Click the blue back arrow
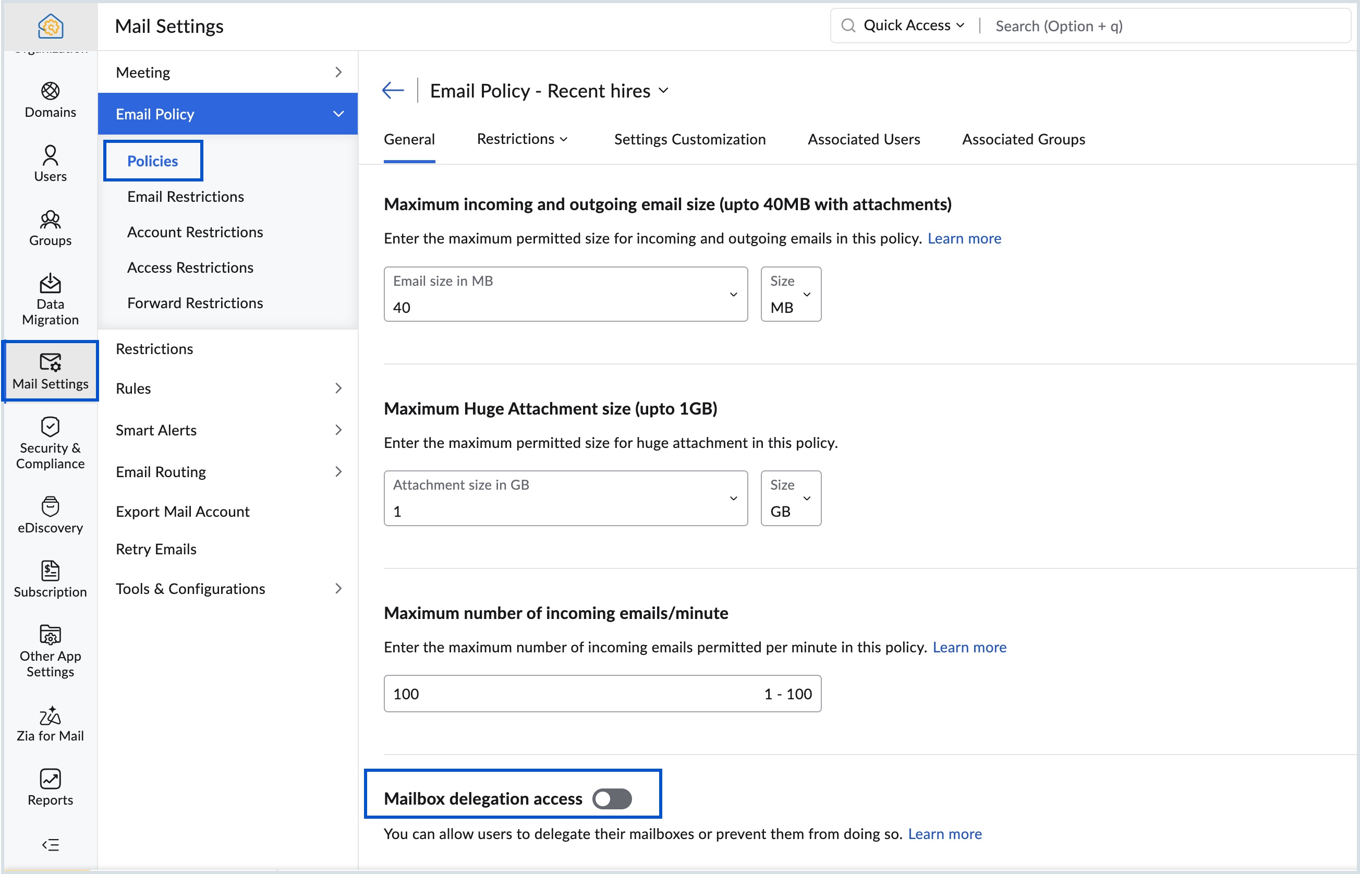Image resolution: width=1360 pixels, height=874 pixels. (x=393, y=90)
